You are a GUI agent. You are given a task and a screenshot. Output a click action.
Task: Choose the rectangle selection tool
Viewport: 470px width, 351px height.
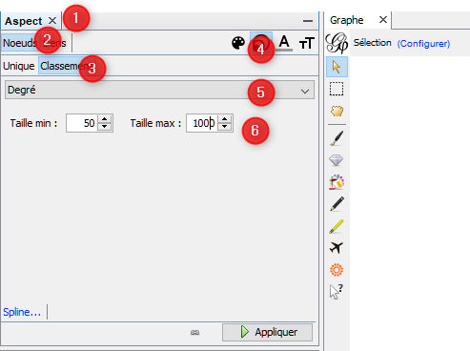[x=337, y=89]
